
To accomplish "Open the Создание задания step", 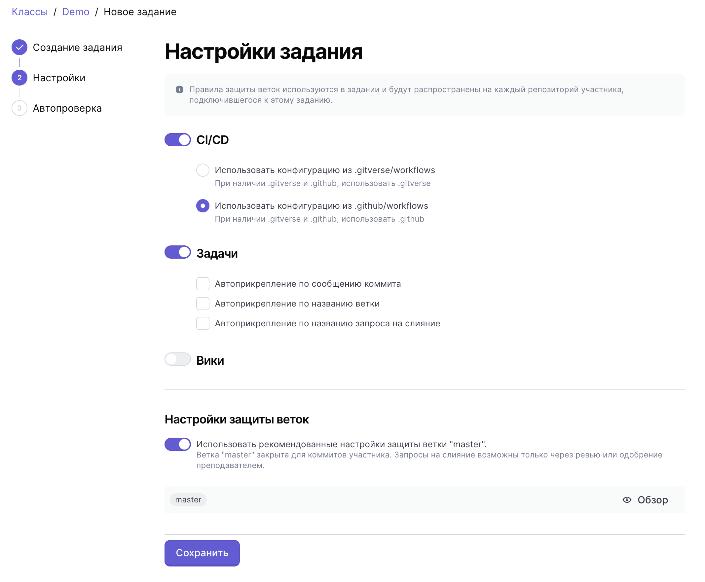I will point(77,47).
